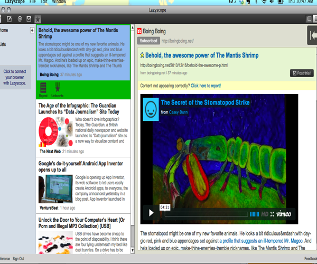Viewport: 317px width, 264px height.
Task: Open the Bluetooth menu bar icon
Action: point(256,2)
